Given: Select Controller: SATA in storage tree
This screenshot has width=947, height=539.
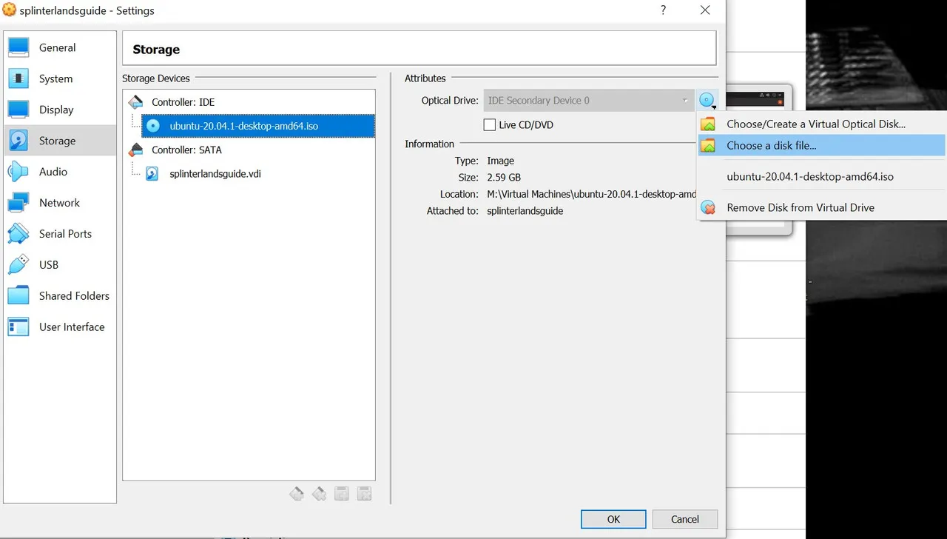Looking at the screenshot, I should pos(186,150).
